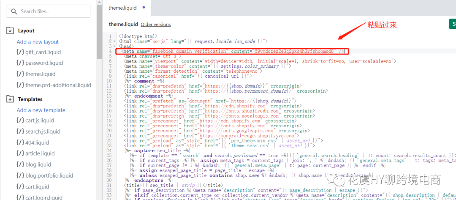Open password.liquid file
The image size is (456, 200).
click(44, 63)
